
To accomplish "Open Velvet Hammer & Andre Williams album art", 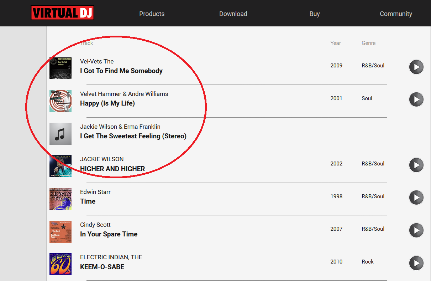I will tap(61, 101).
